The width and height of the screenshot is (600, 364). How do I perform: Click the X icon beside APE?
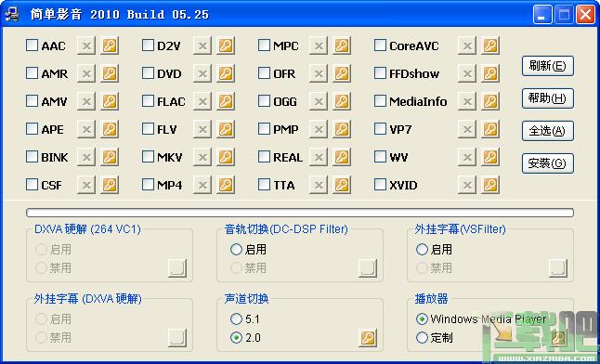click(86, 129)
